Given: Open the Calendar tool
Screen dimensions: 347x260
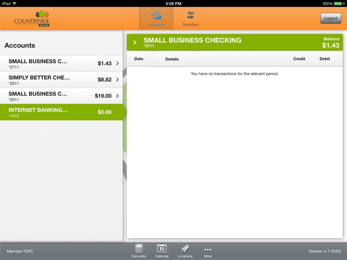Looking at the screenshot, I should pos(162,251).
